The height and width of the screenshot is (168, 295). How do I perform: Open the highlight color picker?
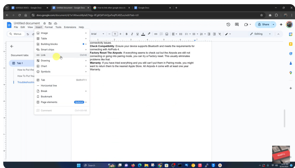coord(149,34)
